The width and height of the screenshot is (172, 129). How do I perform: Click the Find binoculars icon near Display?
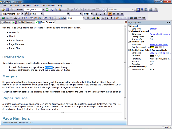pyautogui.click(x=46, y=18)
